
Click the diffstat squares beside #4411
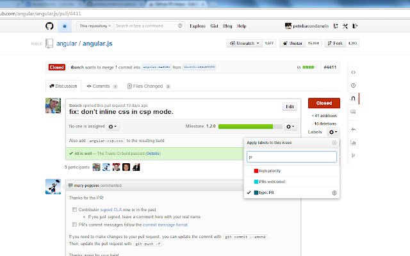coord(308,67)
